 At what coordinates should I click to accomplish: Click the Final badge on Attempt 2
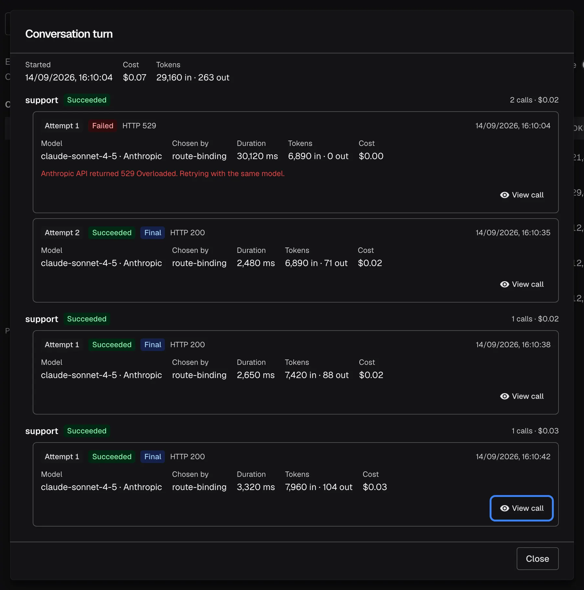pyautogui.click(x=152, y=233)
